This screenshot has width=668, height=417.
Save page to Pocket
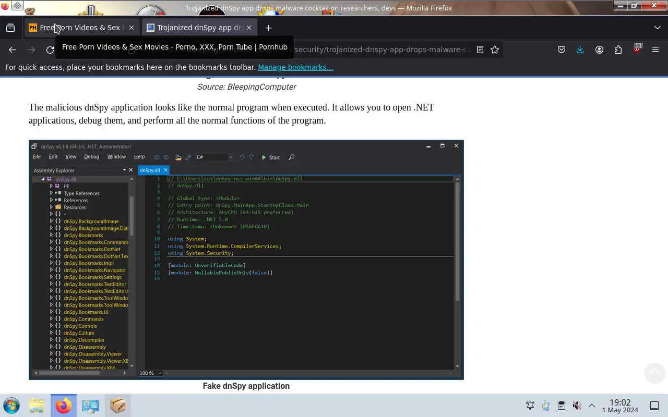pyautogui.click(x=562, y=50)
